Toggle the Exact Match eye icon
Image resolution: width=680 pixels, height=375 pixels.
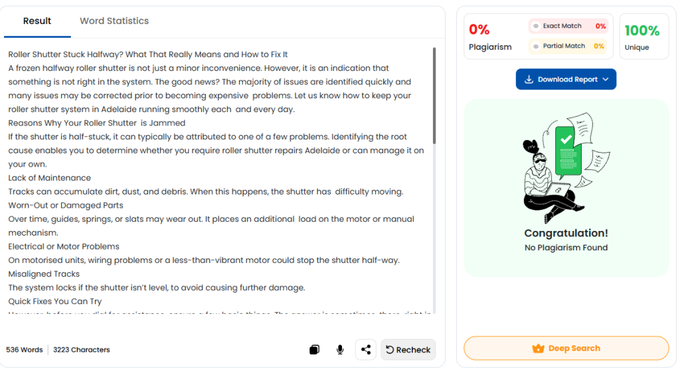click(x=536, y=27)
